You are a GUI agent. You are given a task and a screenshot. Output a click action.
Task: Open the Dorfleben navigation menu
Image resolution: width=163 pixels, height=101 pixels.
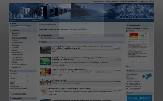[x=56, y=20]
